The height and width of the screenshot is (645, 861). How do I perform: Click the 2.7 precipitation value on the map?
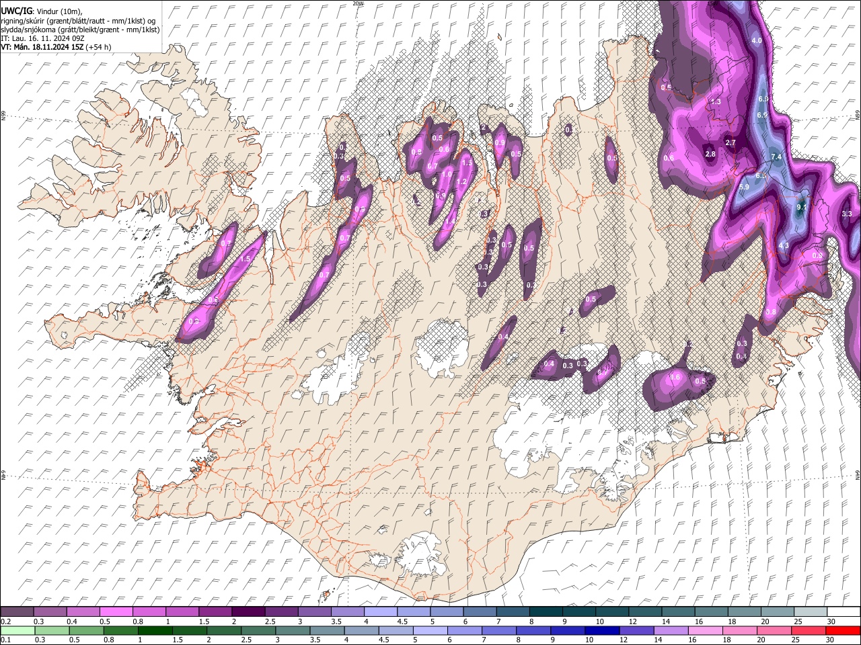(x=731, y=142)
